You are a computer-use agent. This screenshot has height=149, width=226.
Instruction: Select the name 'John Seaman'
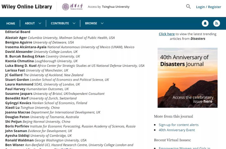point(16,131)
